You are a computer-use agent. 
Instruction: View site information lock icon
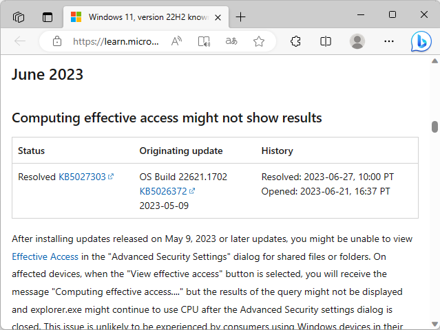pos(57,41)
